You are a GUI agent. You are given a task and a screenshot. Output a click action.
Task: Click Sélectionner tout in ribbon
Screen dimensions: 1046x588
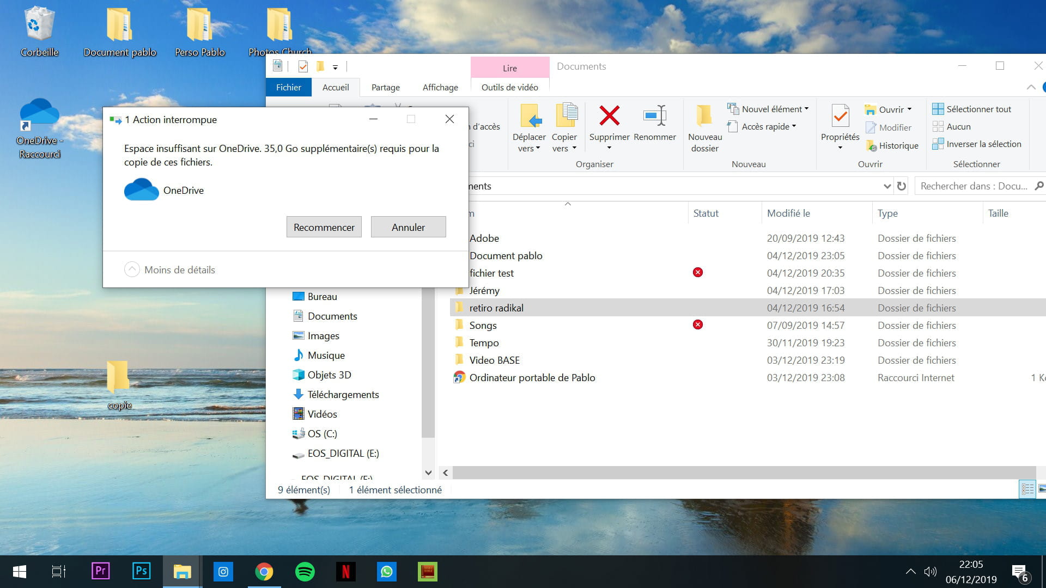click(972, 109)
